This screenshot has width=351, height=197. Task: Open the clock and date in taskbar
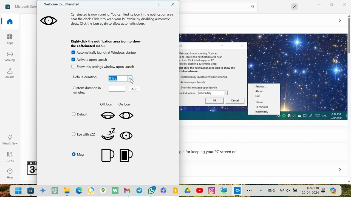(310, 190)
